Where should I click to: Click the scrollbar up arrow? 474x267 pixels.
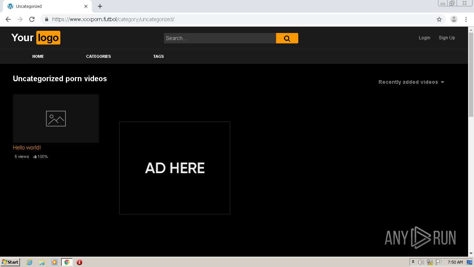(x=471, y=30)
